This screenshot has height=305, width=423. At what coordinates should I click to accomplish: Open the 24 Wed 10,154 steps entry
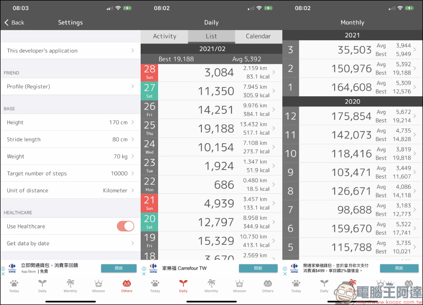(212, 147)
